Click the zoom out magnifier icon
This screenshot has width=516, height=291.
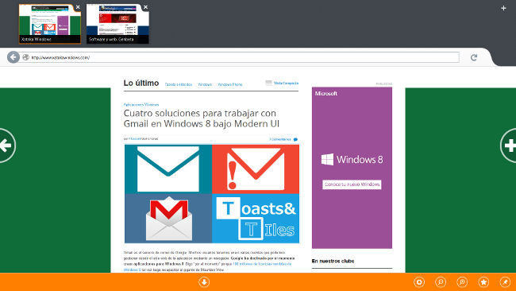point(441,282)
